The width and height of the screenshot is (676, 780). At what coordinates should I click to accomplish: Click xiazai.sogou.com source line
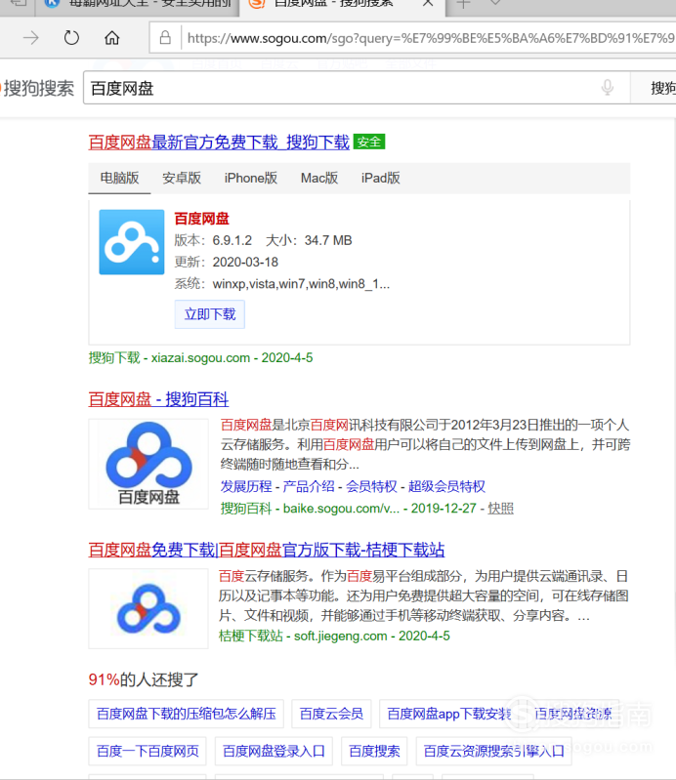coord(200,357)
